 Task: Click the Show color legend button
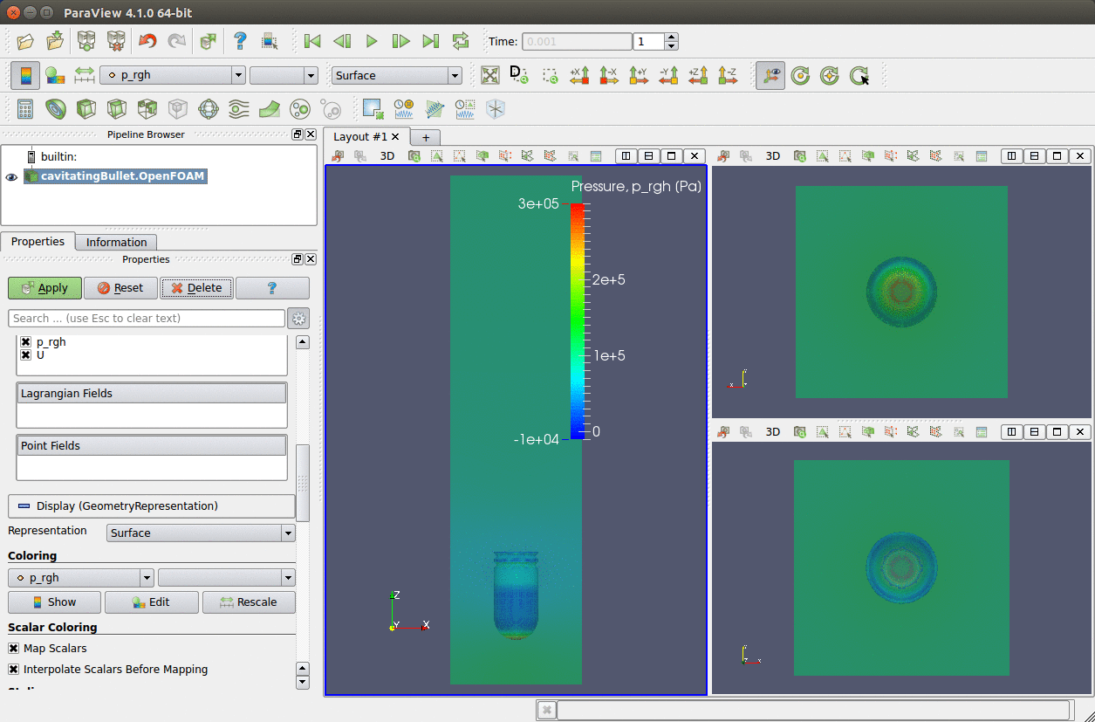(54, 602)
